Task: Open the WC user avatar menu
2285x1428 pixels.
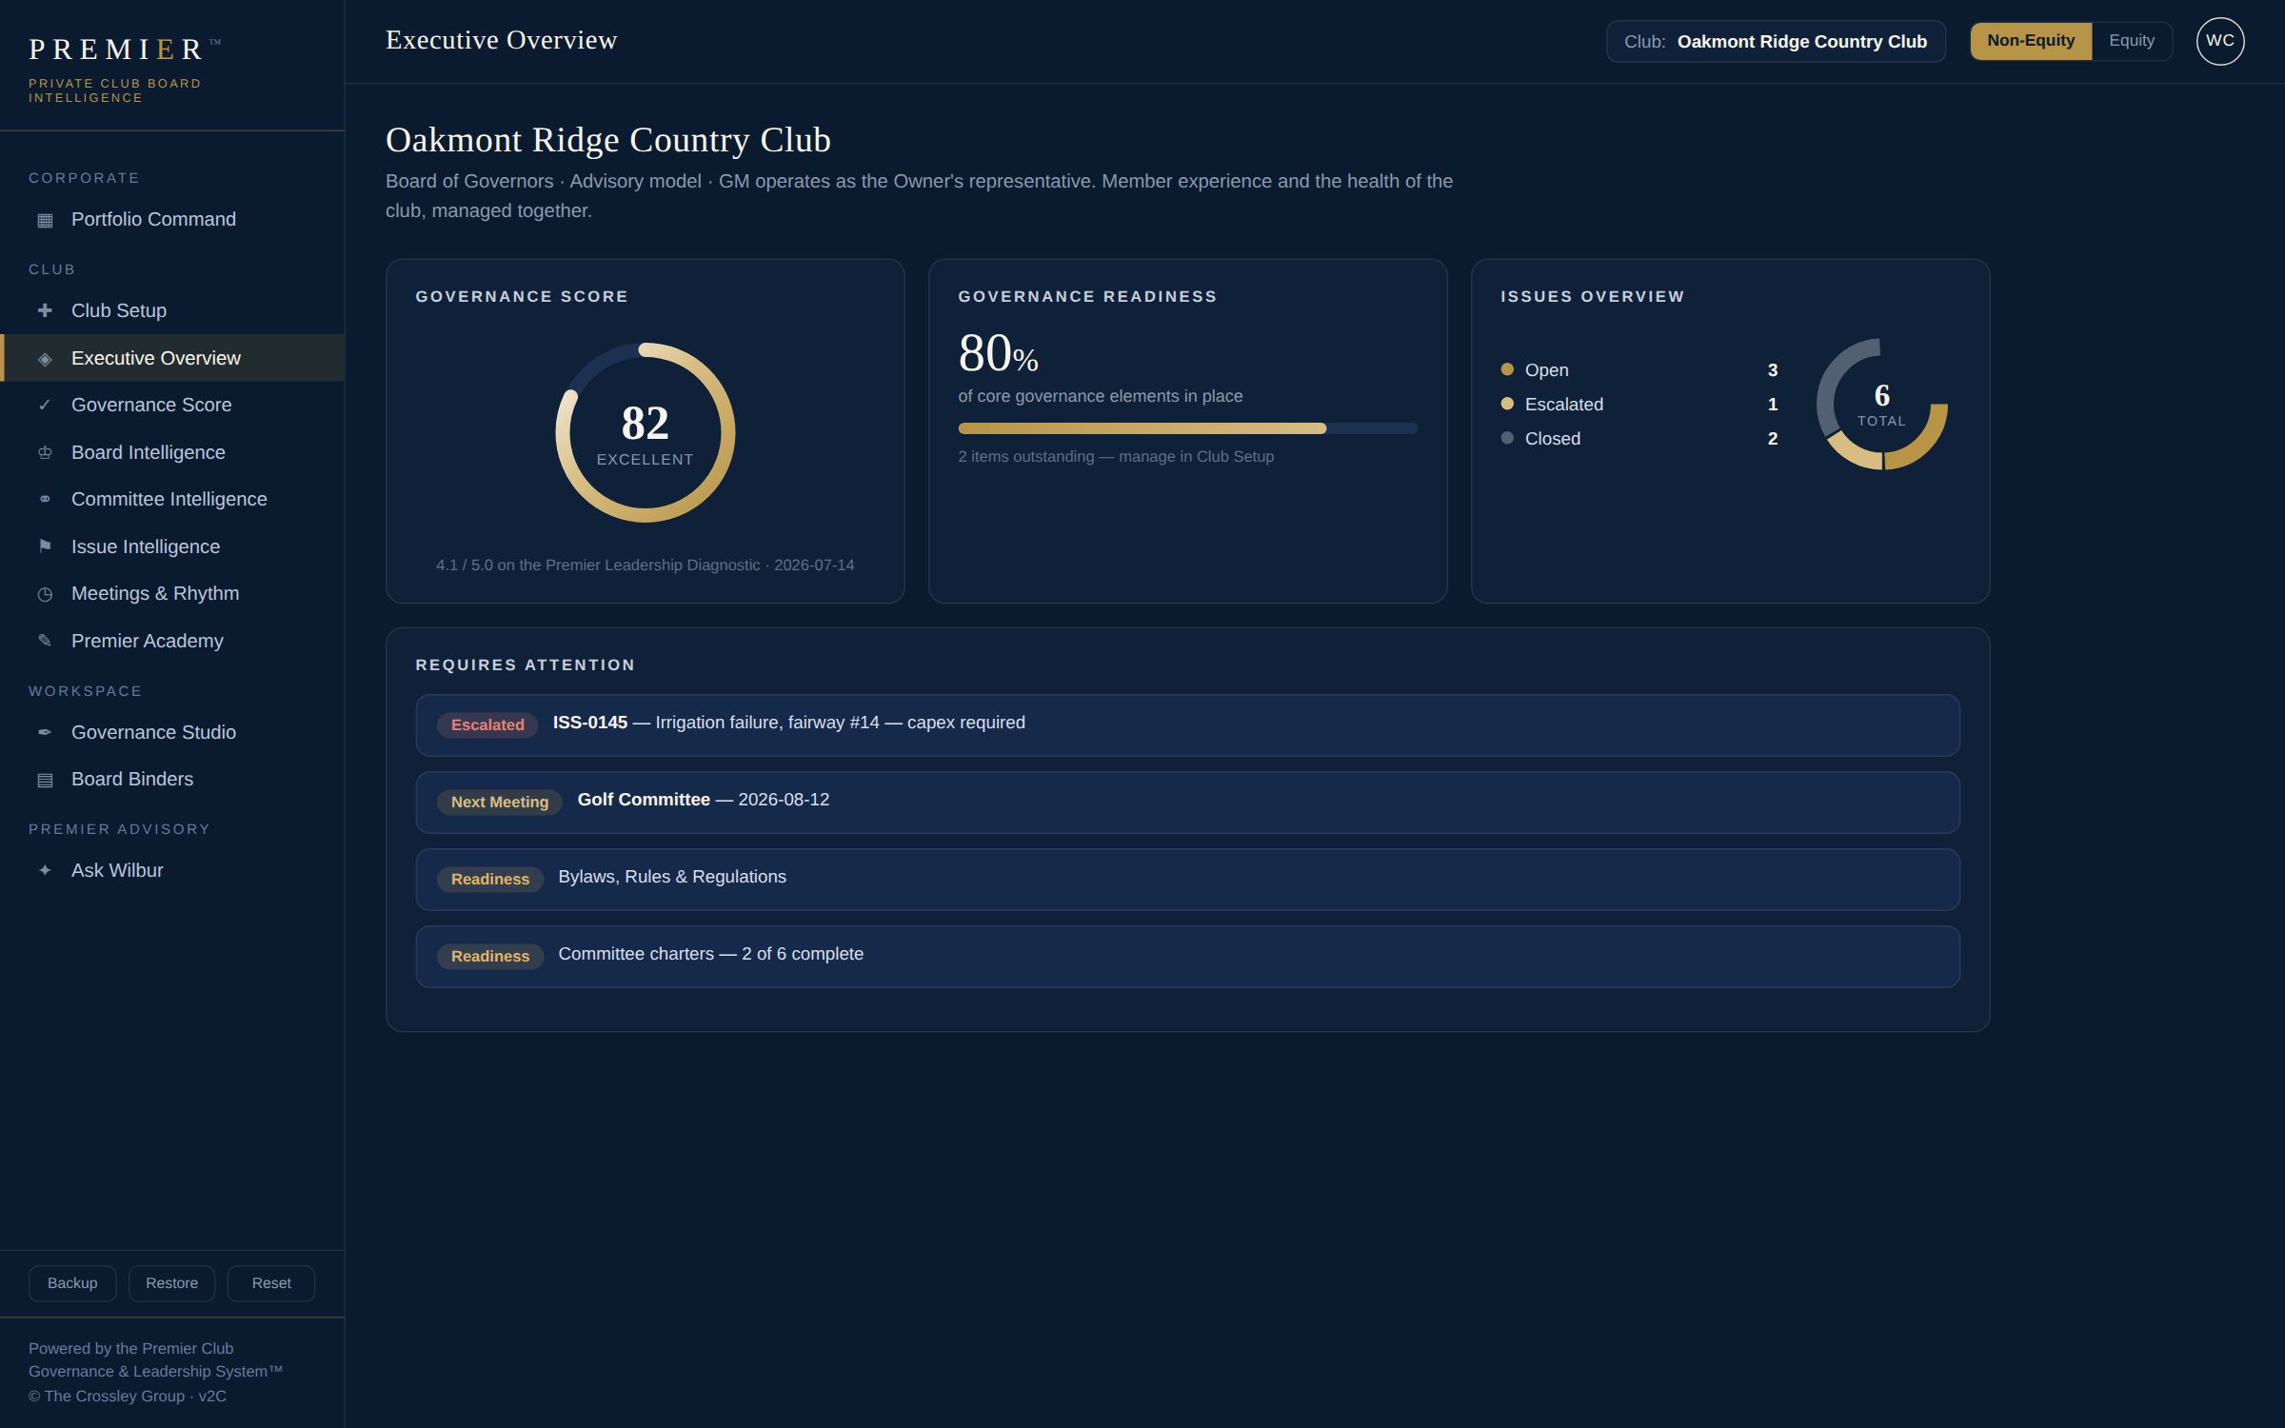Action: coord(2220,41)
